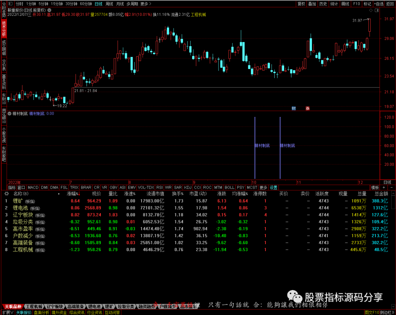Switch to the 1分钟 period
Image resolution: width=396 pixels, height=315 pixels.
(31, 4)
